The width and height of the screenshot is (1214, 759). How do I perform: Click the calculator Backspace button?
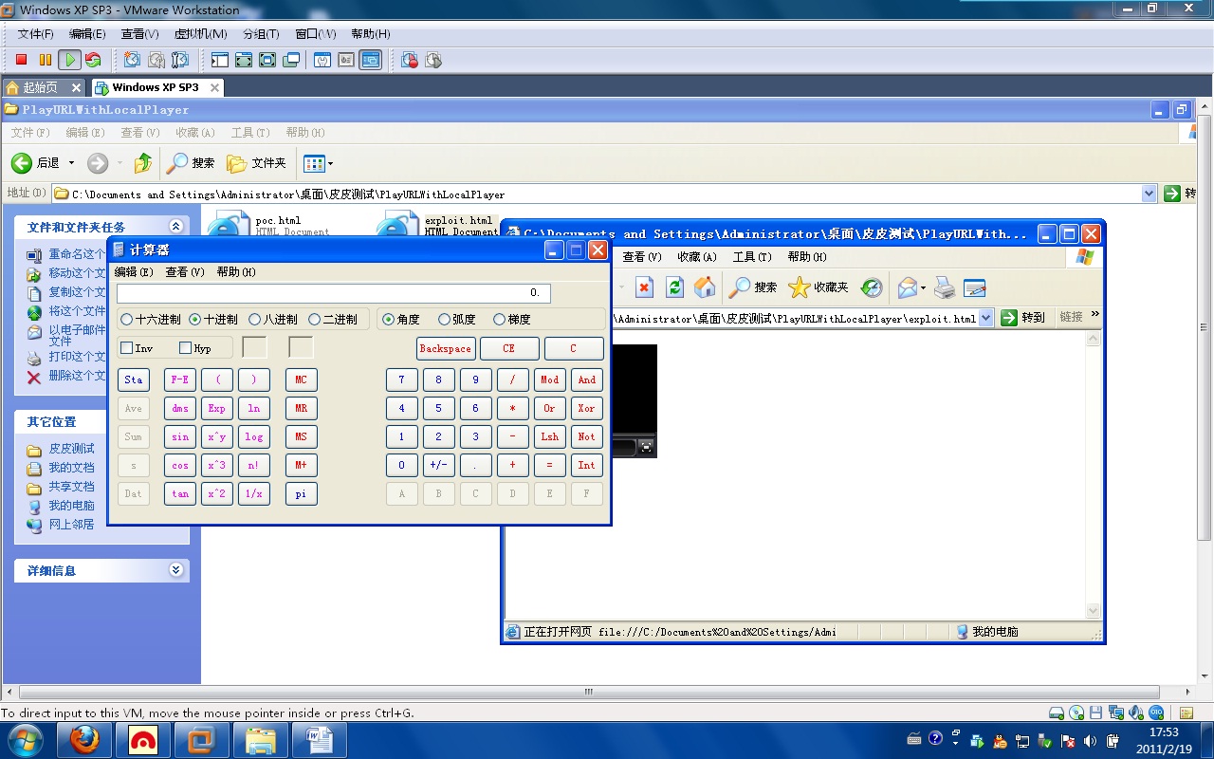[446, 348]
